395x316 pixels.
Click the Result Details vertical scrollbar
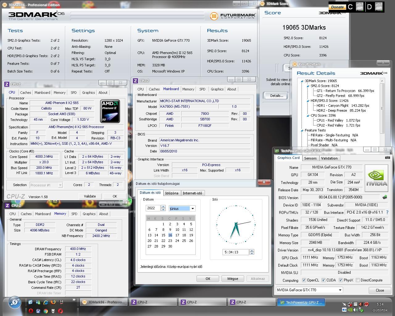(x=382, y=108)
